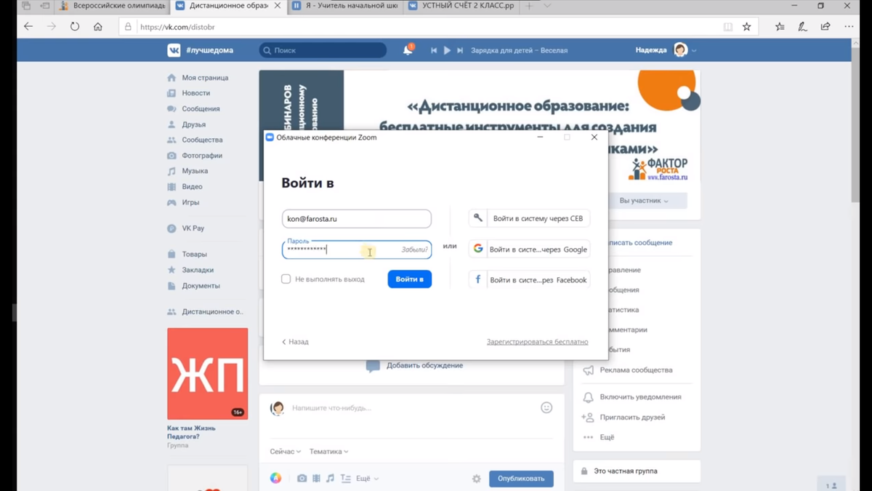Click the browser Refresh button
The height and width of the screenshot is (491, 872).
point(75,27)
